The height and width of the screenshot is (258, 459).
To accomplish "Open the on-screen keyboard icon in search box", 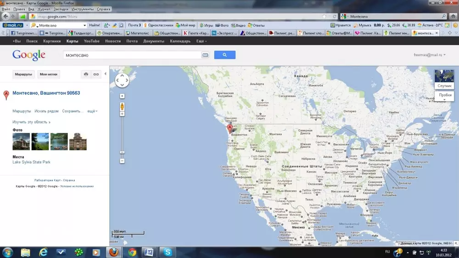I will [205, 55].
